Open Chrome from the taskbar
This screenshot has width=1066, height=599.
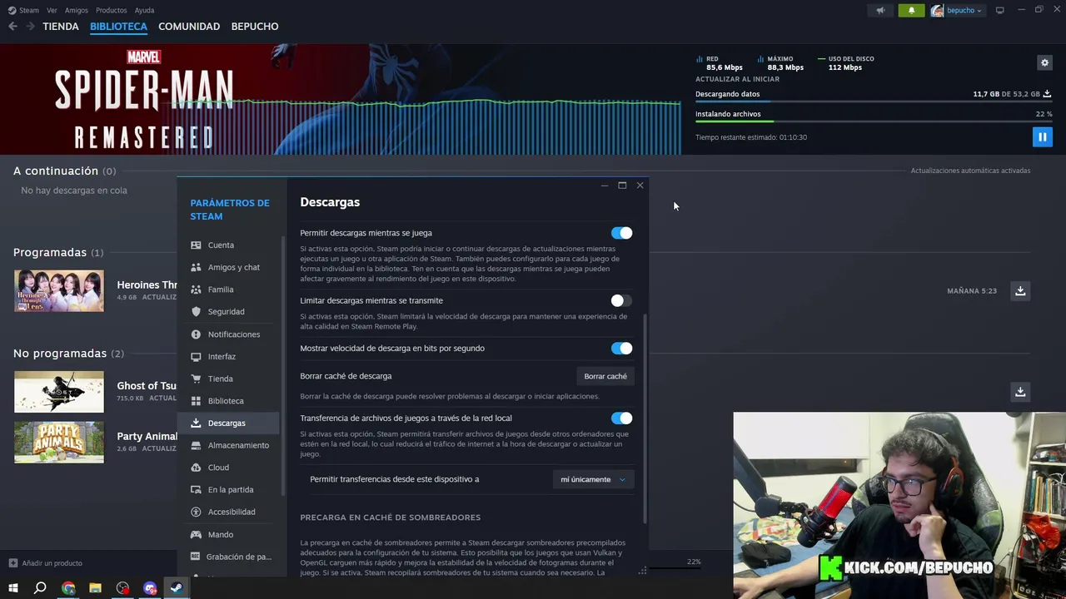[x=68, y=588]
